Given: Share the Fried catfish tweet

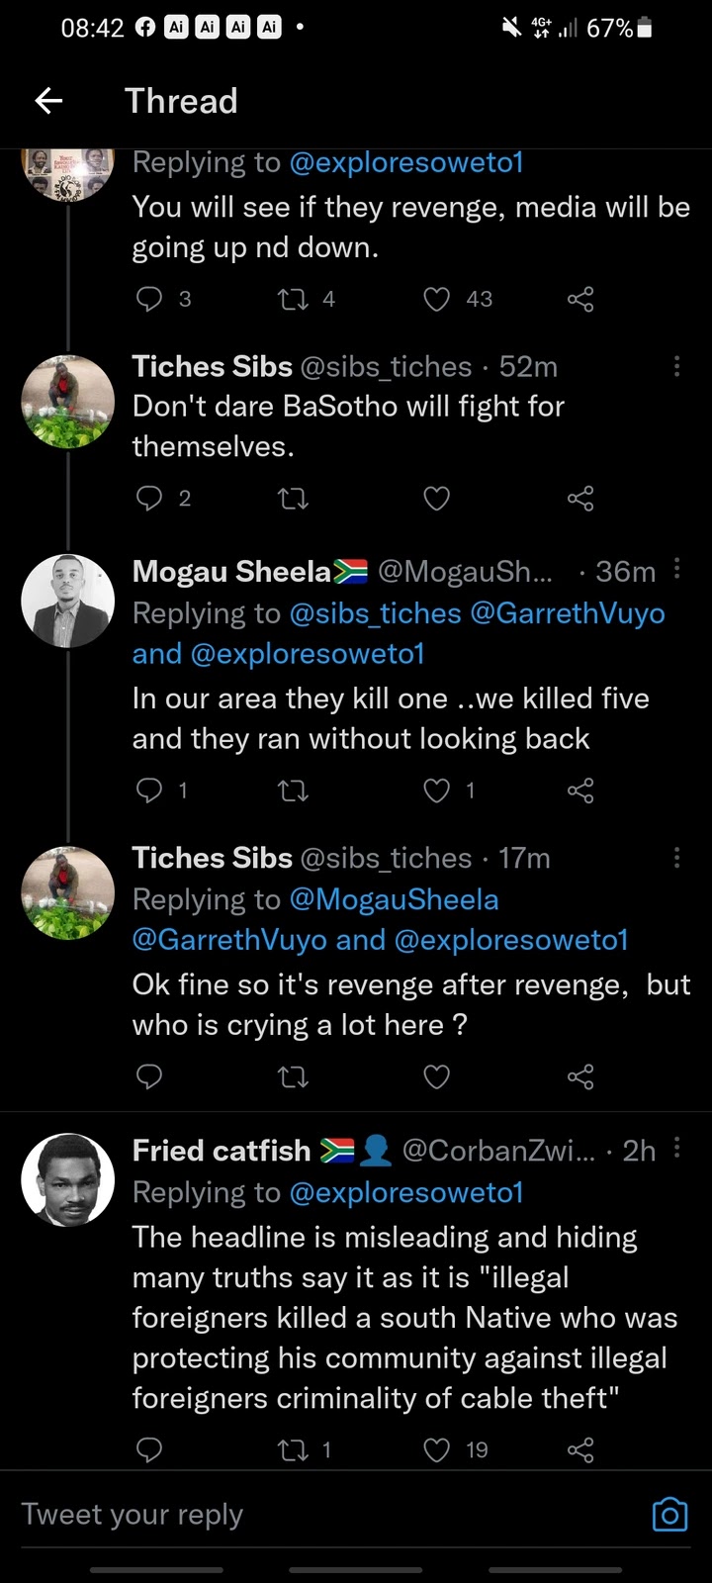Looking at the screenshot, I should (580, 1450).
